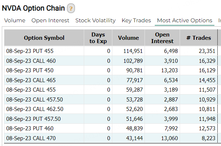This screenshot has width=221, height=146.
Task: Click the 08-Sep-23 CALL 465 symbol
Action: (x=31, y=80)
